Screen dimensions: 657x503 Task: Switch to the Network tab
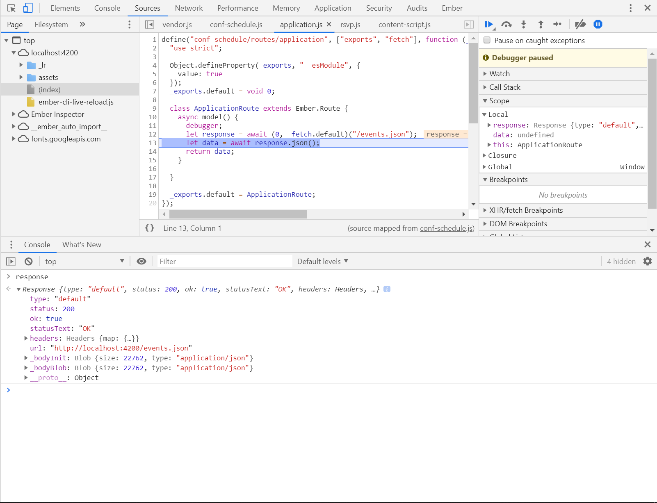[188, 8]
